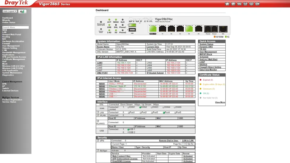The width and height of the screenshot is (290, 163).
Task: Click the Home icon in top bar
Action: [x=227, y=4]
